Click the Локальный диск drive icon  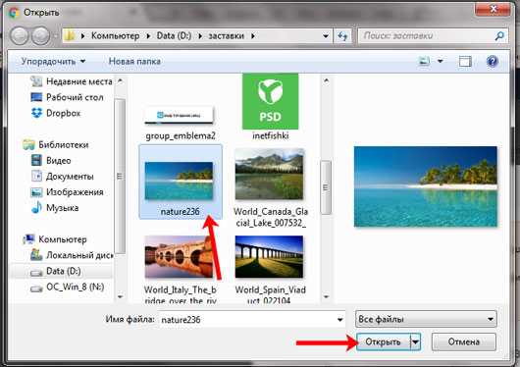click(x=36, y=255)
